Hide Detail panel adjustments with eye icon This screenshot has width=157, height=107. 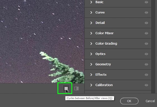[146, 23]
